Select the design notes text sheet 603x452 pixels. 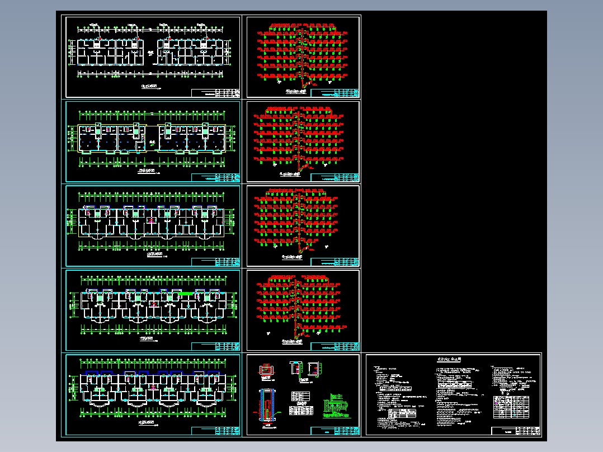coord(454,395)
